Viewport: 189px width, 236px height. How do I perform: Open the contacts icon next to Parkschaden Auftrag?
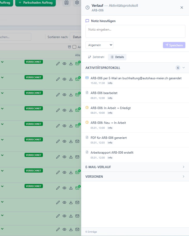[66, 3]
